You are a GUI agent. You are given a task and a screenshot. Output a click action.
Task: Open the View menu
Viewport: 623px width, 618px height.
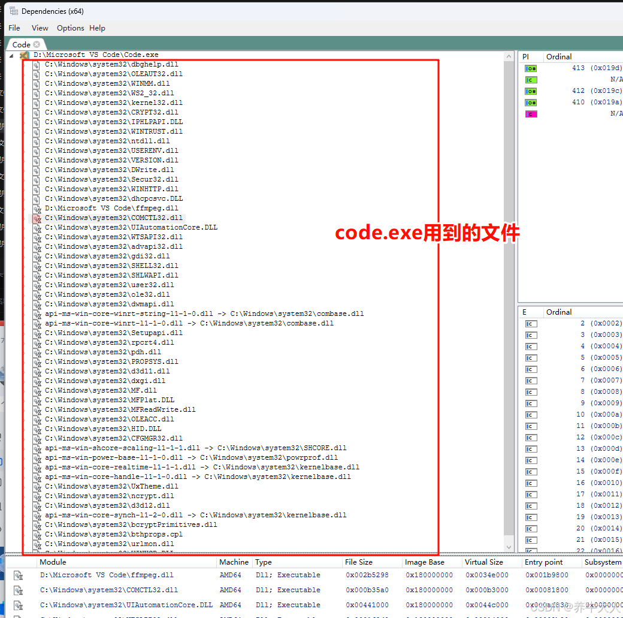point(40,28)
